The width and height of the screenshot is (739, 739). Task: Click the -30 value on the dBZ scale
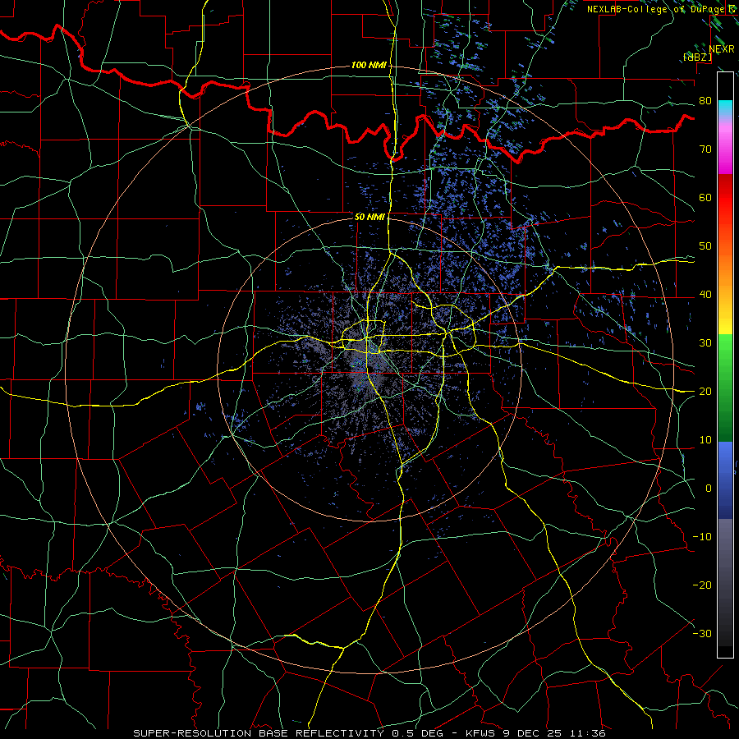tap(702, 633)
